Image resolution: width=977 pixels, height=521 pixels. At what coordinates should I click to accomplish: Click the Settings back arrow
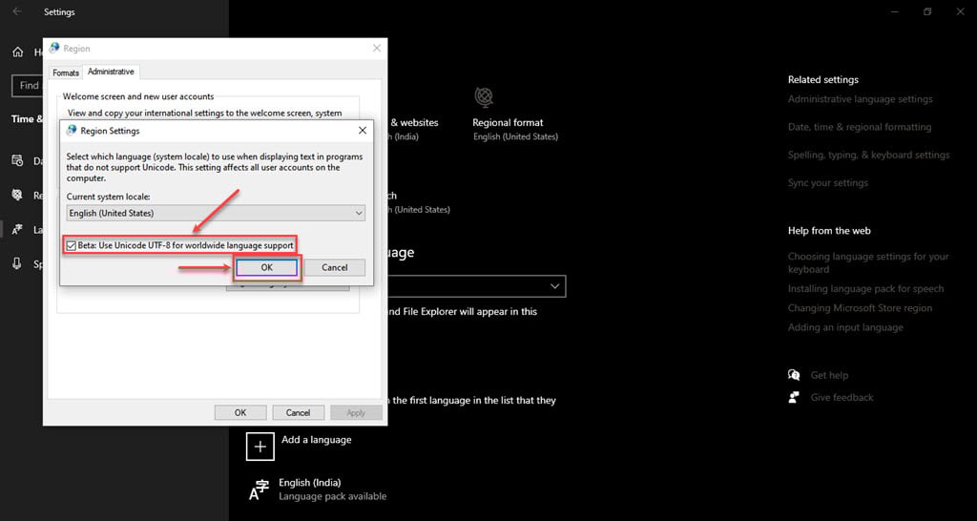coord(17,12)
